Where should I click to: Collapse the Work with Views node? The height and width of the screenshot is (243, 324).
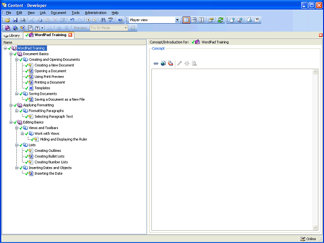tap(22, 134)
